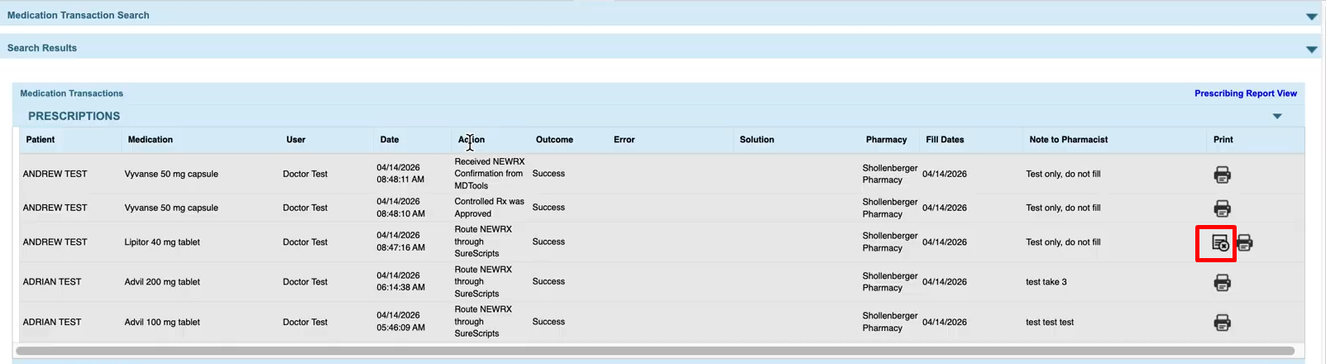The image size is (1326, 364).
Task: Sort by the Medication column header
Action: click(150, 140)
